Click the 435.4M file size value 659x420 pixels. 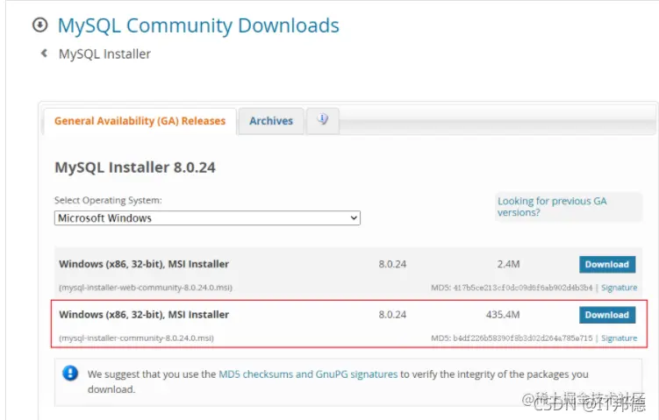pyautogui.click(x=503, y=315)
